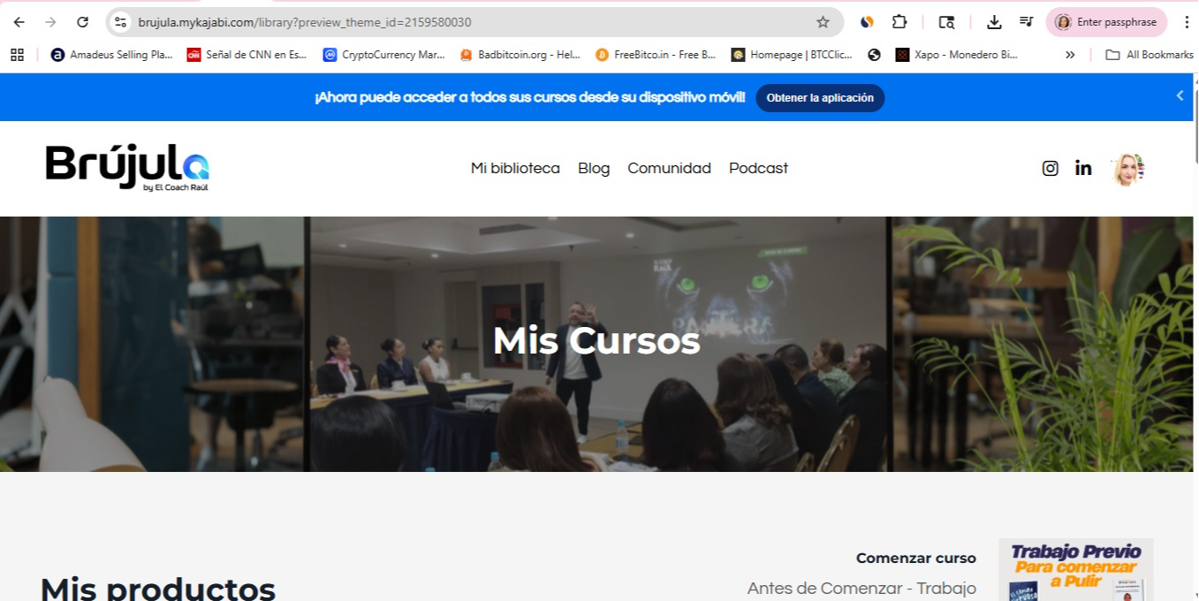Open Mi biblioteca menu item
The width and height of the screenshot is (1199, 601).
pos(515,168)
